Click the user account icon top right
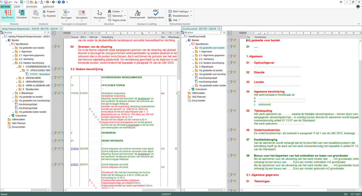The height and width of the screenshot is (196, 362). (358, 7)
